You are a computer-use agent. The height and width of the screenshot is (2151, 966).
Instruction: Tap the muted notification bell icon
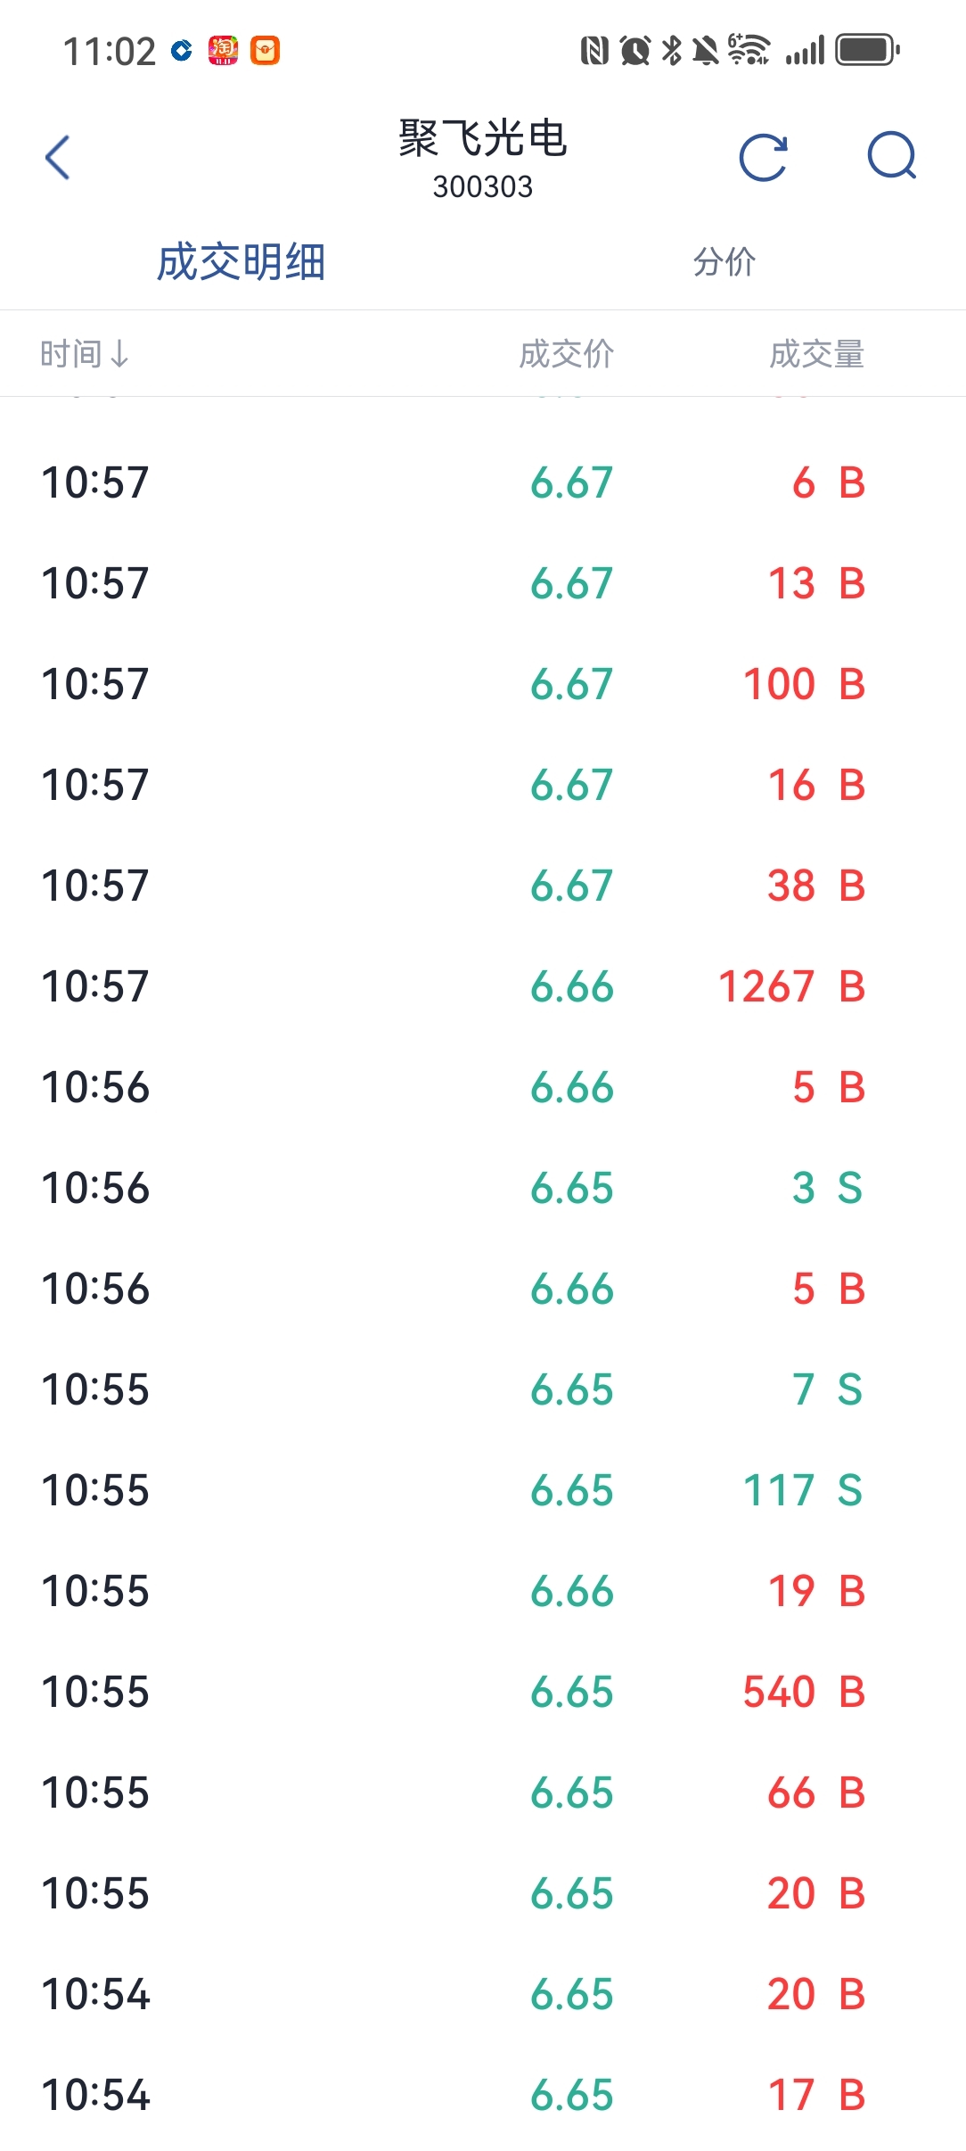pyautogui.click(x=706, y=50)
